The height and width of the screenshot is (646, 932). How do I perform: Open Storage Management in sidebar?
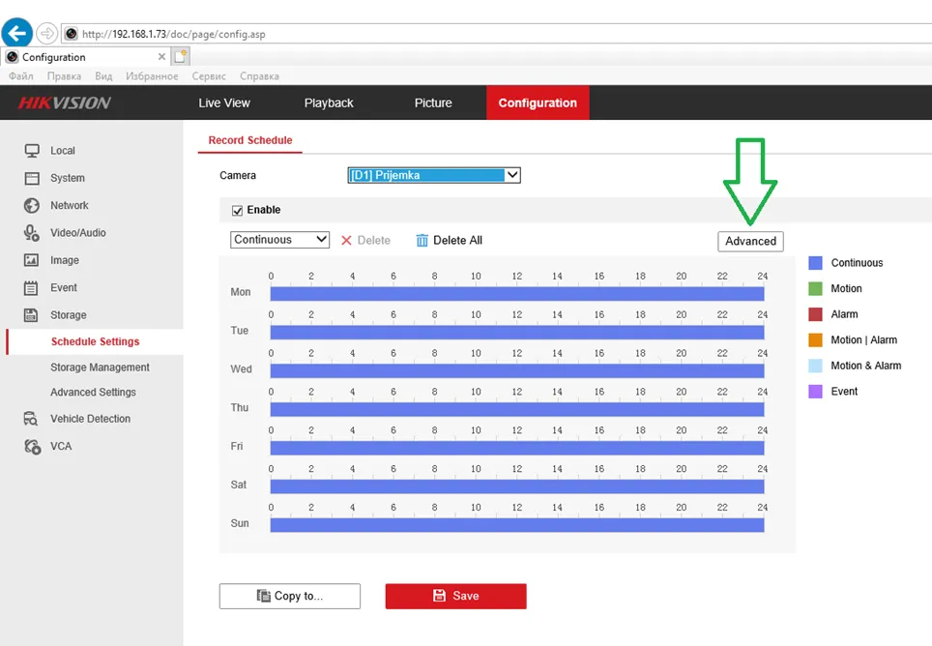tap(100, 367)
